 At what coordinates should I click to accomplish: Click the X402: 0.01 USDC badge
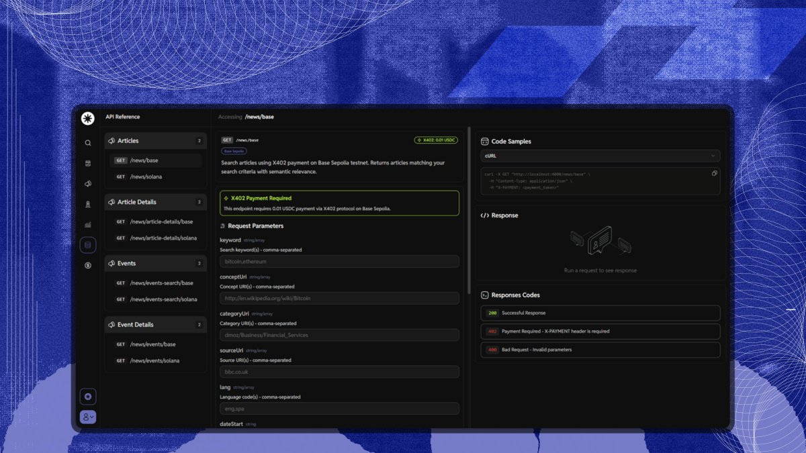(x=436, y=140)
